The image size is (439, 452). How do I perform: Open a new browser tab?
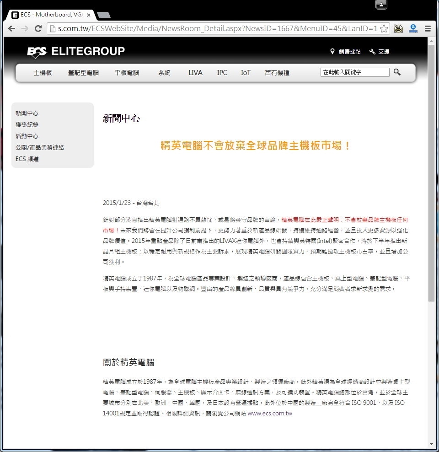click(x=104, y=15)
